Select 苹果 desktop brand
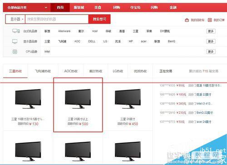This screenshot has width=227, height=165. [x=149, y=31]
